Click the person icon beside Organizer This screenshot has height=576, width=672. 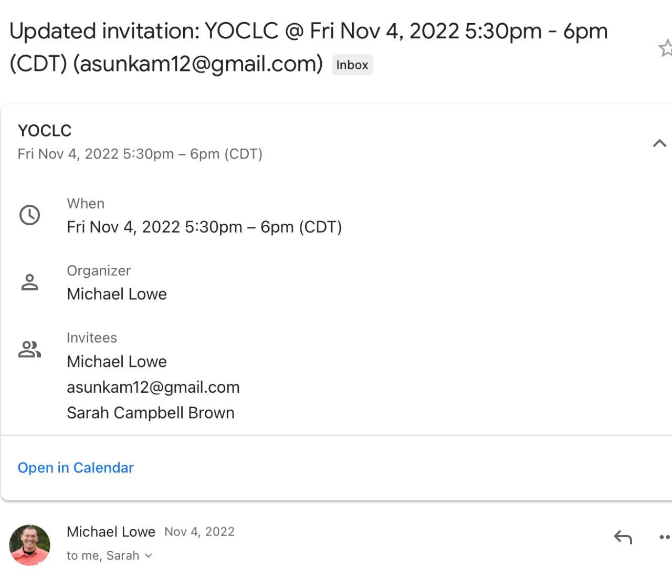coord(29,282)
